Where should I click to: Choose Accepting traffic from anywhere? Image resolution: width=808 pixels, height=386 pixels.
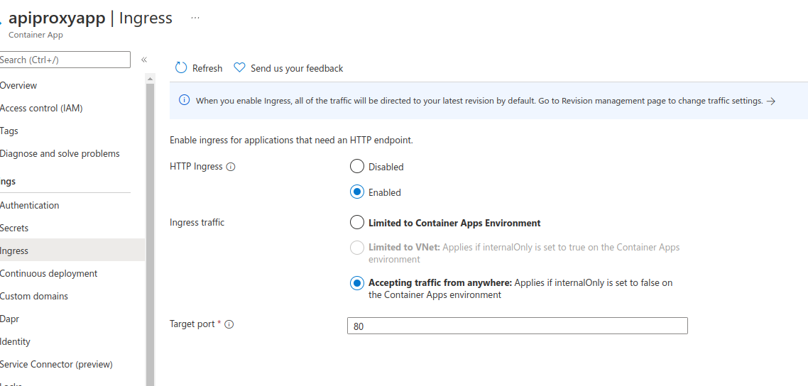tap(357, 283)
